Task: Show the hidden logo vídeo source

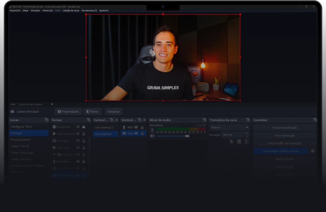Action: tap(78, 147)
